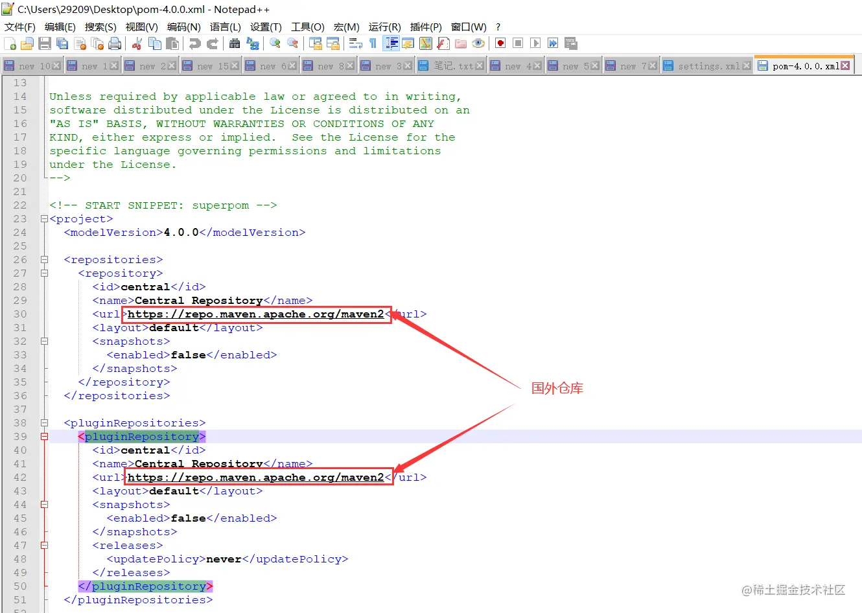Collapse the project tag fold marker
This screenshot has height=613, width=862.
pos(44,219)
